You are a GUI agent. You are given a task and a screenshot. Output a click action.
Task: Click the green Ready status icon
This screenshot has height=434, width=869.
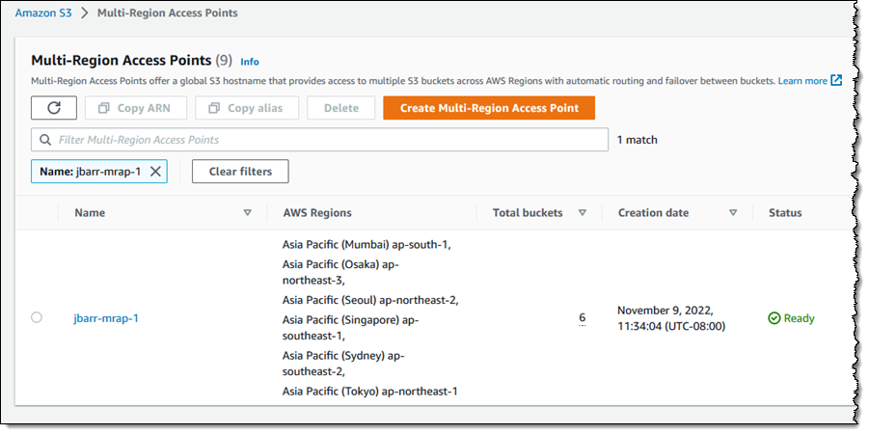point(774,318)
